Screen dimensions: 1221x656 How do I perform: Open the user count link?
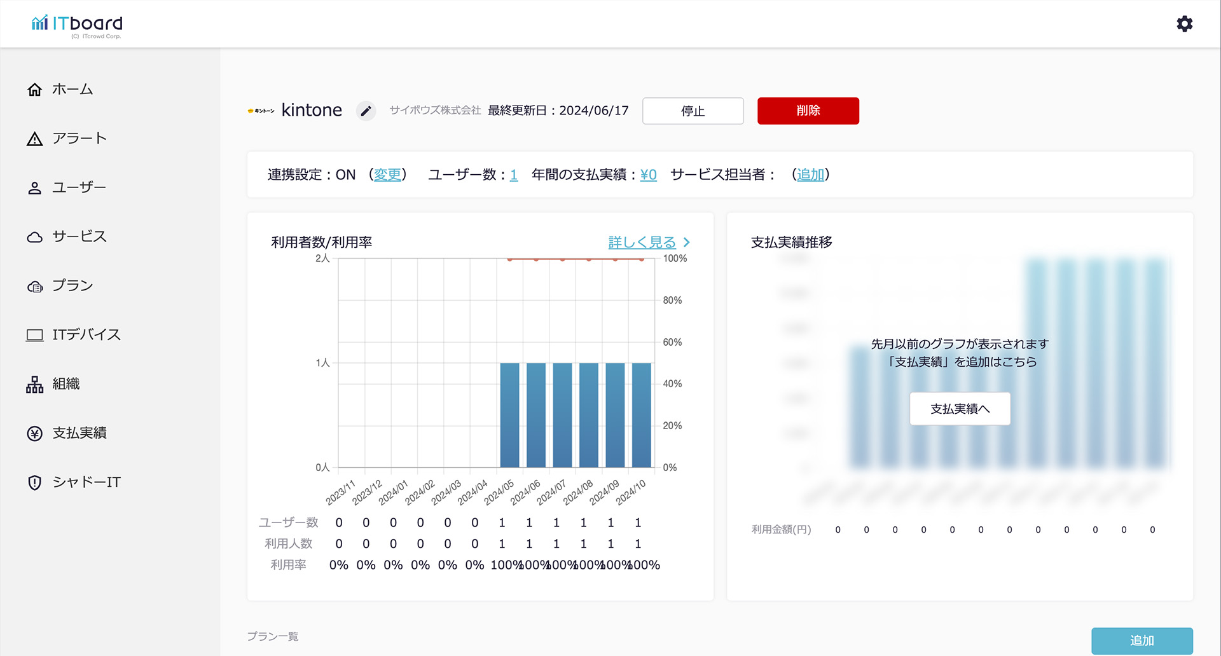(x=514, y=175)
